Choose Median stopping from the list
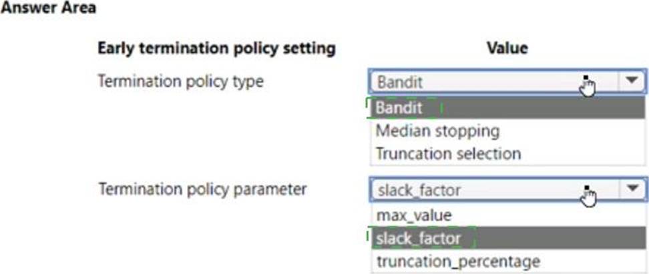Image resolution: width=649 pixels, height=274 pixels. 507,131
